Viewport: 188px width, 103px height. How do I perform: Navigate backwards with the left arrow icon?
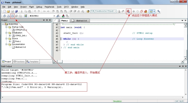44,11
